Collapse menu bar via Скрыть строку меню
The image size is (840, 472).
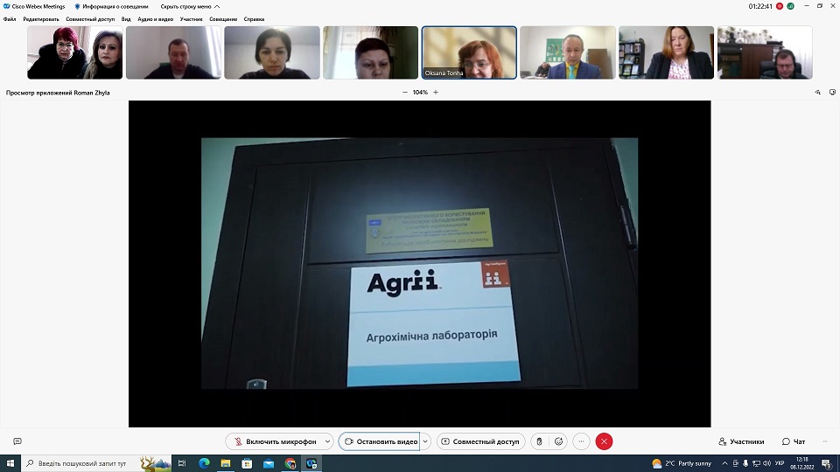click(x=190, y=6)
